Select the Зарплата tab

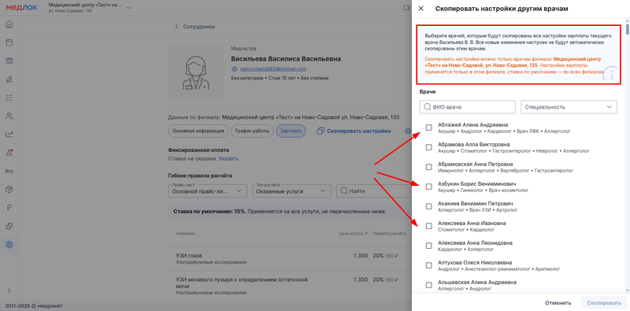coord(291,131)
